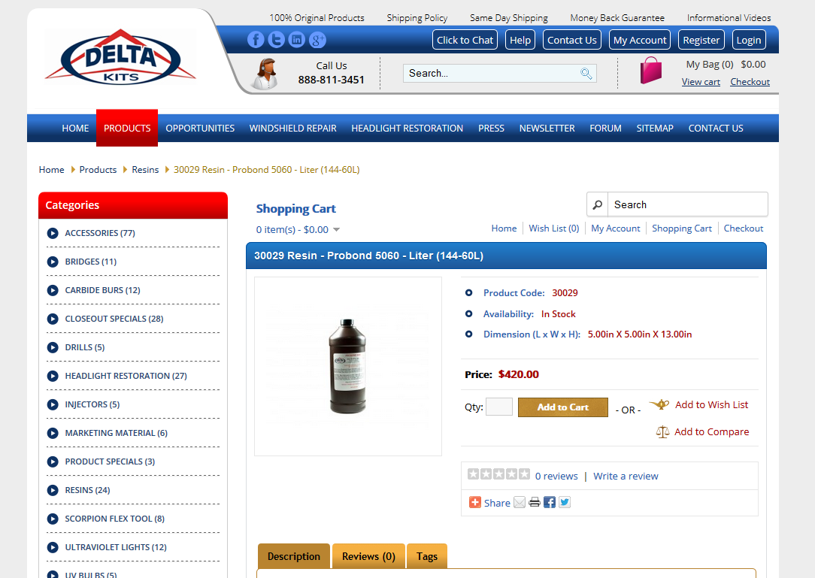Open the Scorpion Flex Tool (8) category
Screen dimensions: 815x578
pyautogui.click(x=115, y=519)
